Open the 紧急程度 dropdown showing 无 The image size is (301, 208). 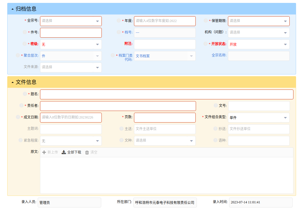coord(71,141)
